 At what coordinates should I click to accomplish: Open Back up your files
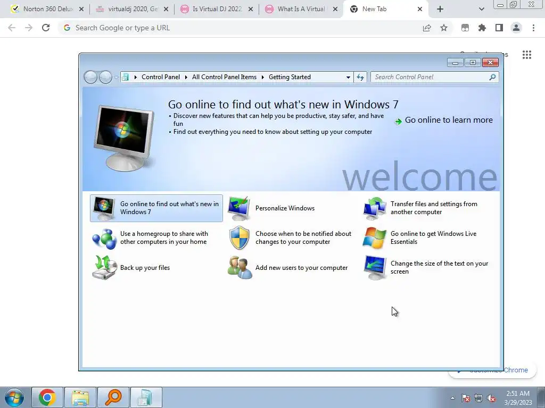click(x=145, y=268)
